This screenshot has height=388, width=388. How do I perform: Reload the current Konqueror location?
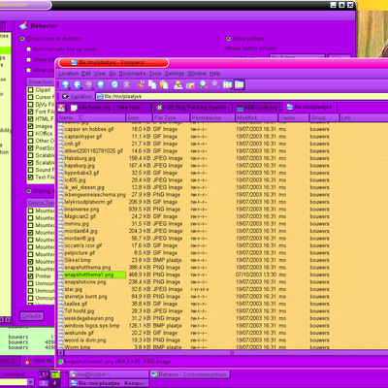tap(114, 84)
